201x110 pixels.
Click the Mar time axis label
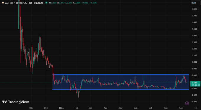pyautogui.click(x=90, y=108)
